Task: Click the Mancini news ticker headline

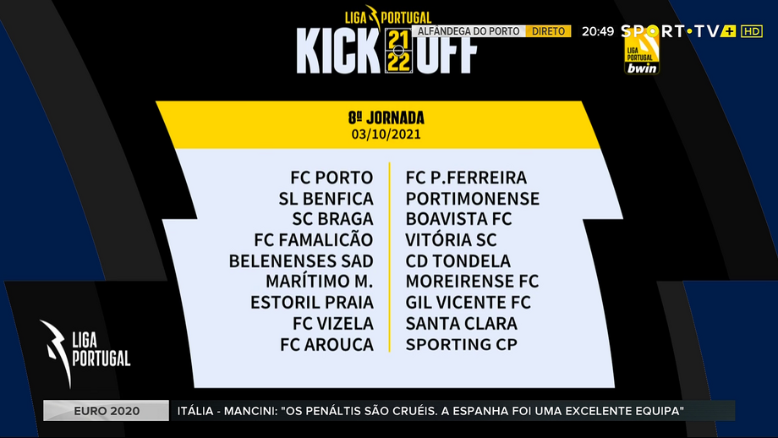Action: pyautogui.click(x=430, y=411)
